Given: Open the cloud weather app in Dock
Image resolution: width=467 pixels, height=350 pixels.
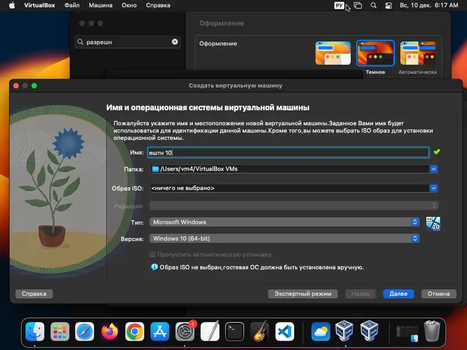Looking at the screenshot, I should coord(321,332).
